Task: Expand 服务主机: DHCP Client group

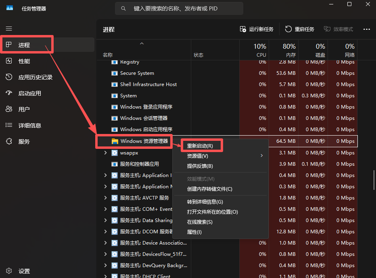Action: [105, 276]
